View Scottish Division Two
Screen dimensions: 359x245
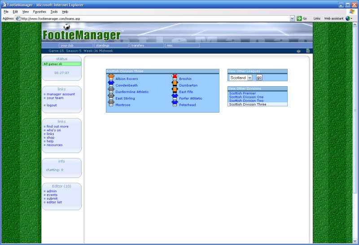(246, 101)
